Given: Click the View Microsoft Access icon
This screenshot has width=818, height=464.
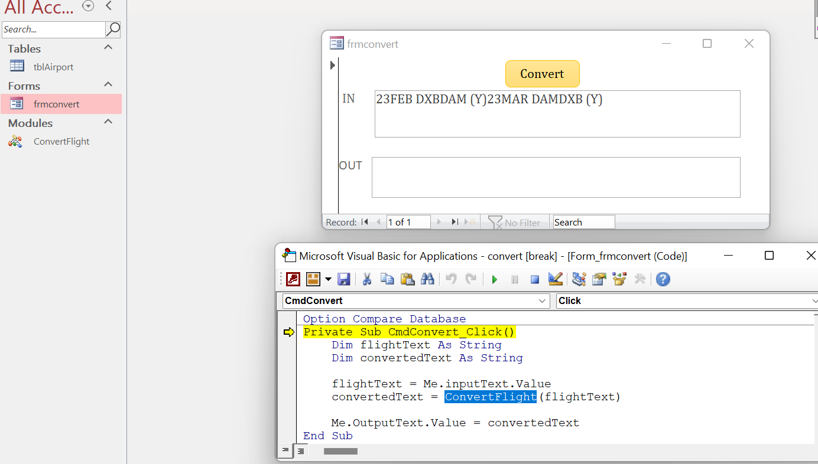Looking at the screenshot, I should [293, 279].
